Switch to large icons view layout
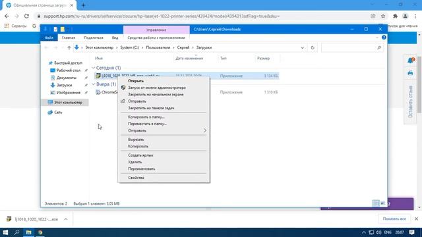The height and width of the screenshot is (237, 422). [382, 203]
